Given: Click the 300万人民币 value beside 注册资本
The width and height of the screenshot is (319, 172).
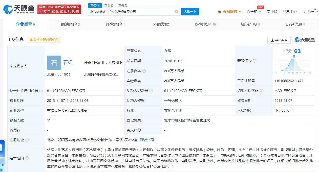Looking at the screenshot, I should coord(174,71).
